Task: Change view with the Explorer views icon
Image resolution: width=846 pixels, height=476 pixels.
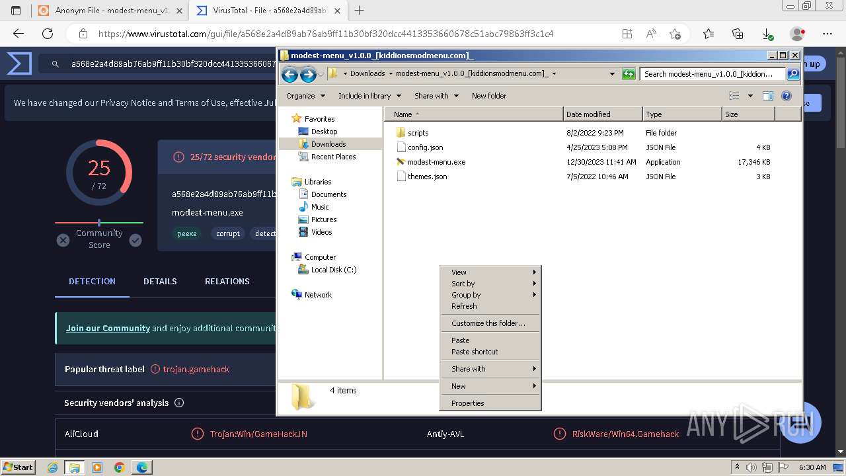Action: coord(734,96)
